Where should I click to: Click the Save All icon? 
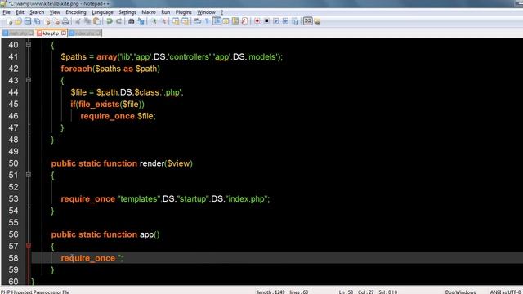point(38,21)
